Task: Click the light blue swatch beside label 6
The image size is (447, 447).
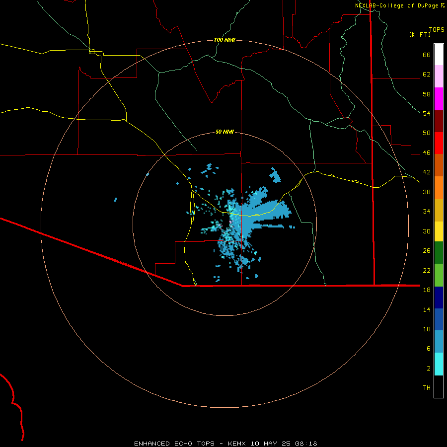Action: click(x=439, y=342)
